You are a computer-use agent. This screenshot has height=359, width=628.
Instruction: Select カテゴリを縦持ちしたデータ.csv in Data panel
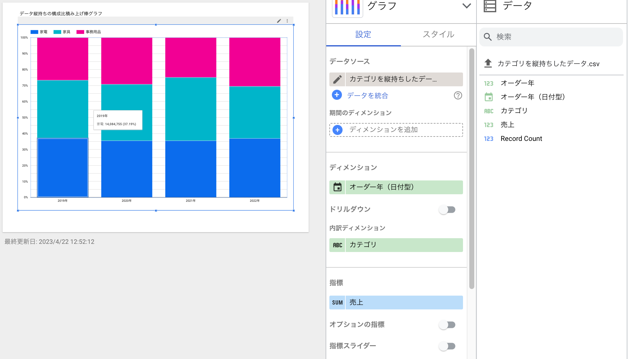coord(548,64)
